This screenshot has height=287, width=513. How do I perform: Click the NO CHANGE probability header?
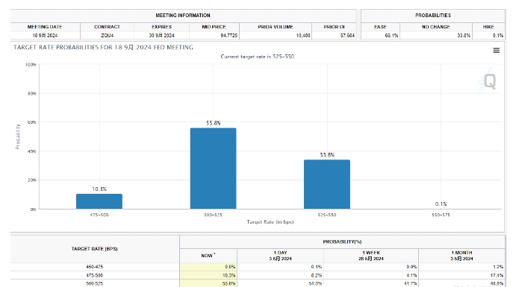[x=436, y=27]
